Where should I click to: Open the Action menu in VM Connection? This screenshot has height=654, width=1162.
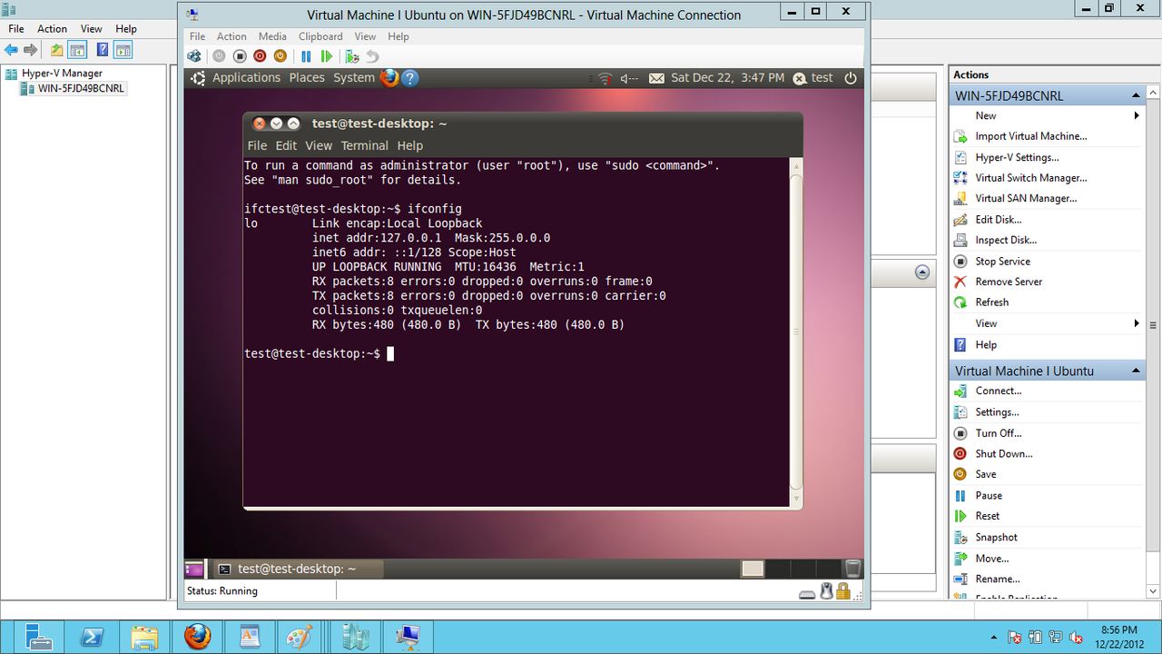click(x=231, y=36)
